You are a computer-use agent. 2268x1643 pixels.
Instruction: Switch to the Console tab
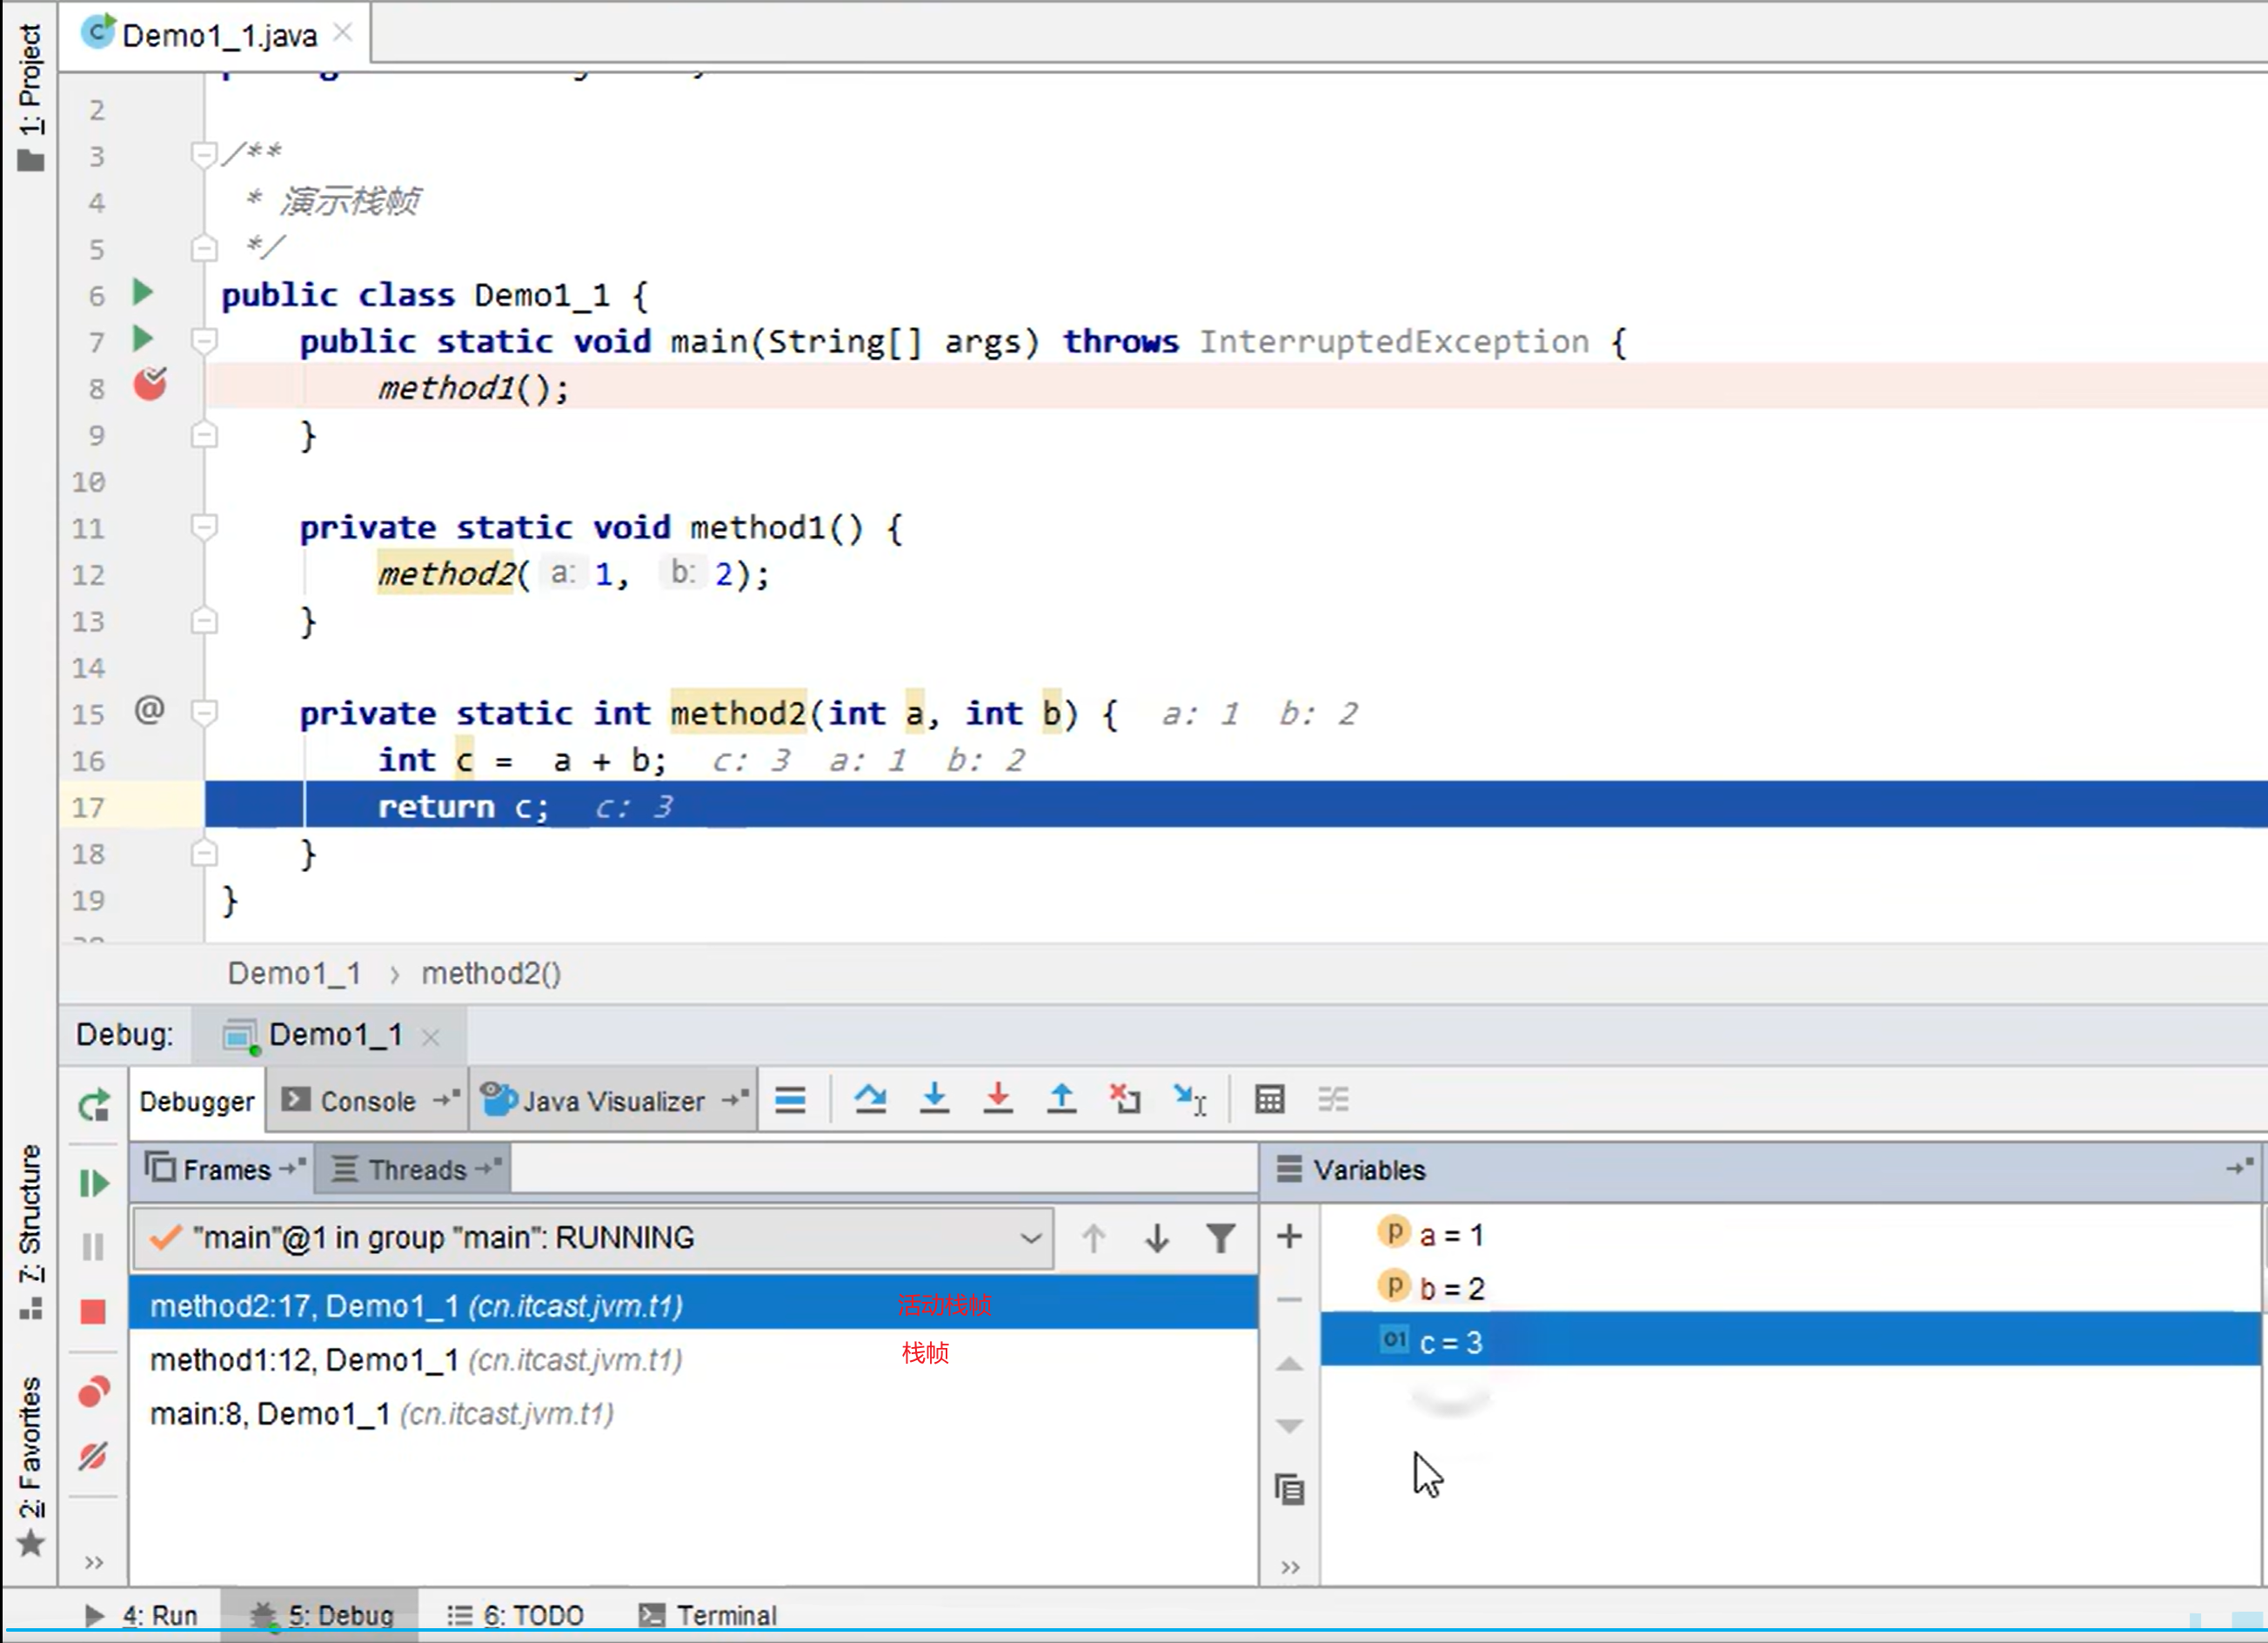[366, 1101]
